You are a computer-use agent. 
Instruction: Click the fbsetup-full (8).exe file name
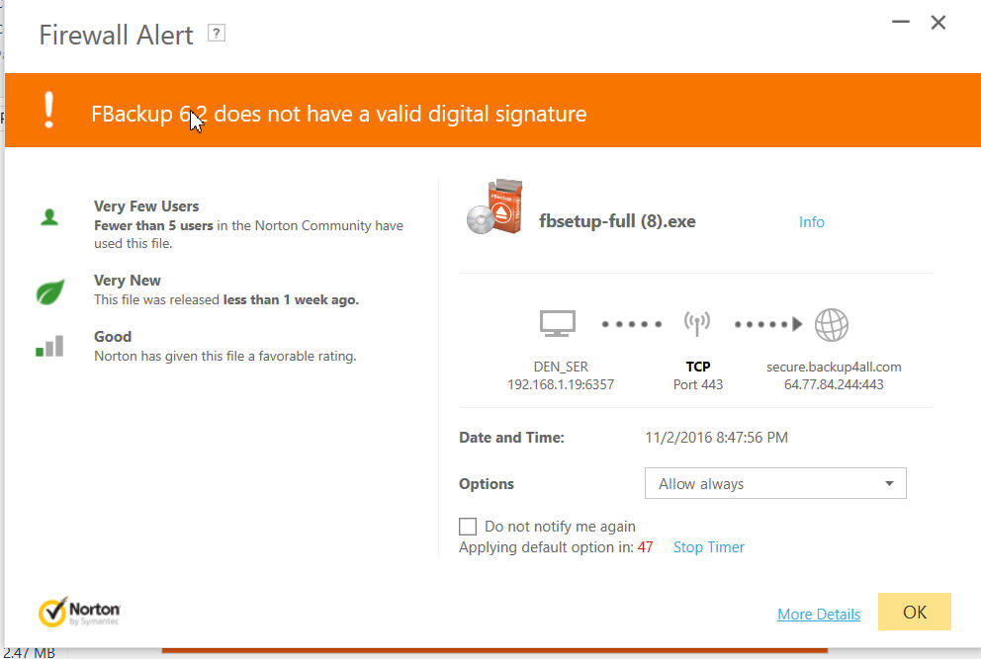pos(617,221)
